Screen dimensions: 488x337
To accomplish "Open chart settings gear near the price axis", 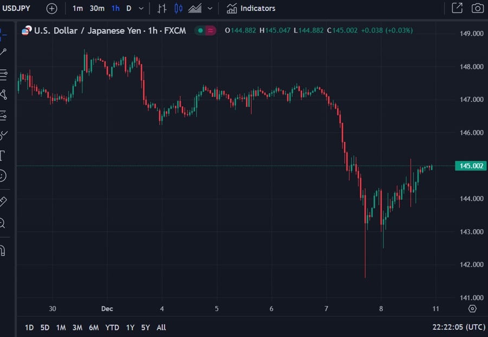I will [x=472, y=309].
